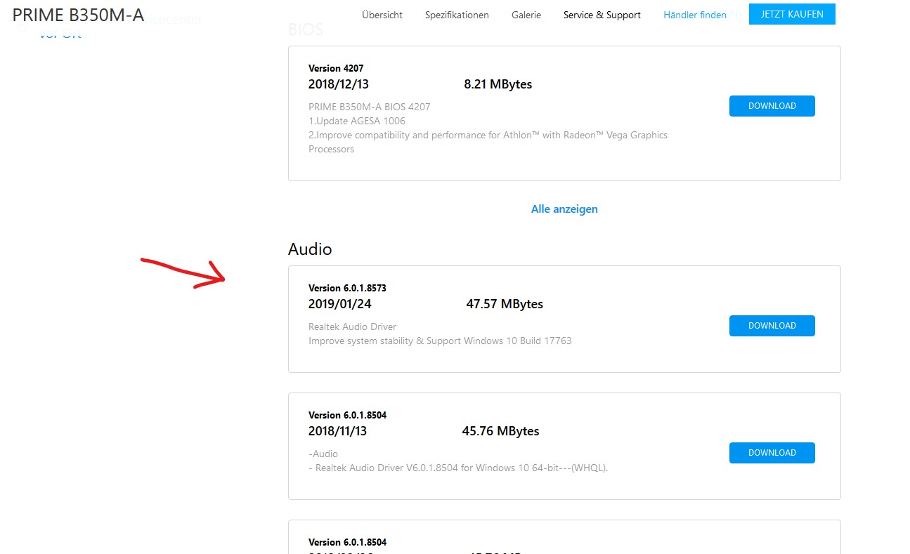Click the Realtek Audio Driver description text
The height and width of the screenshot is (554, 910).
[x=352, y=327]
